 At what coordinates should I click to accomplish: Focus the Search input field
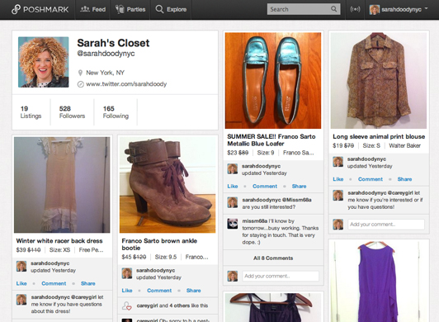point(299,9)
